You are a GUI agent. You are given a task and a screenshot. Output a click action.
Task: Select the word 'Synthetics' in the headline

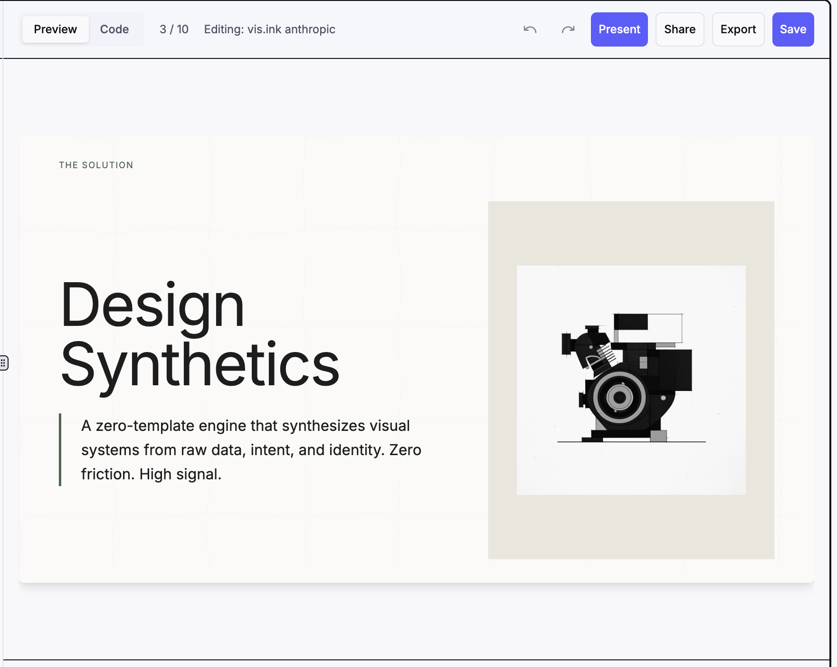pyautogui.click(x=200, y=365)
